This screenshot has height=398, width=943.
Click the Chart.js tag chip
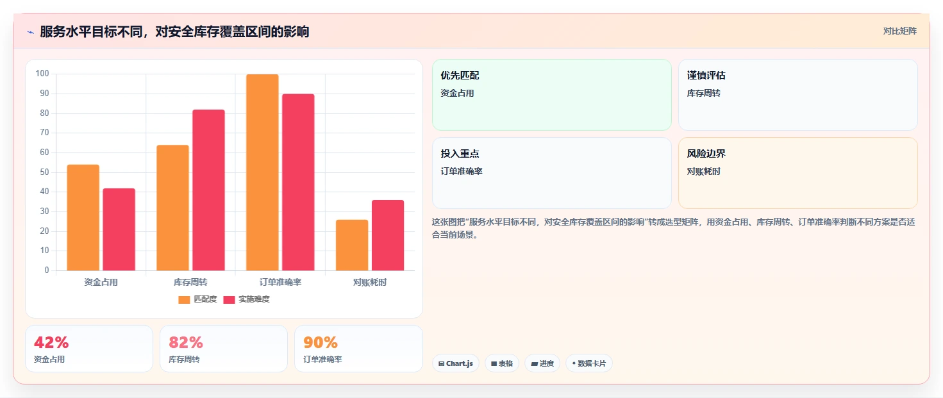(x=456, y=363)
